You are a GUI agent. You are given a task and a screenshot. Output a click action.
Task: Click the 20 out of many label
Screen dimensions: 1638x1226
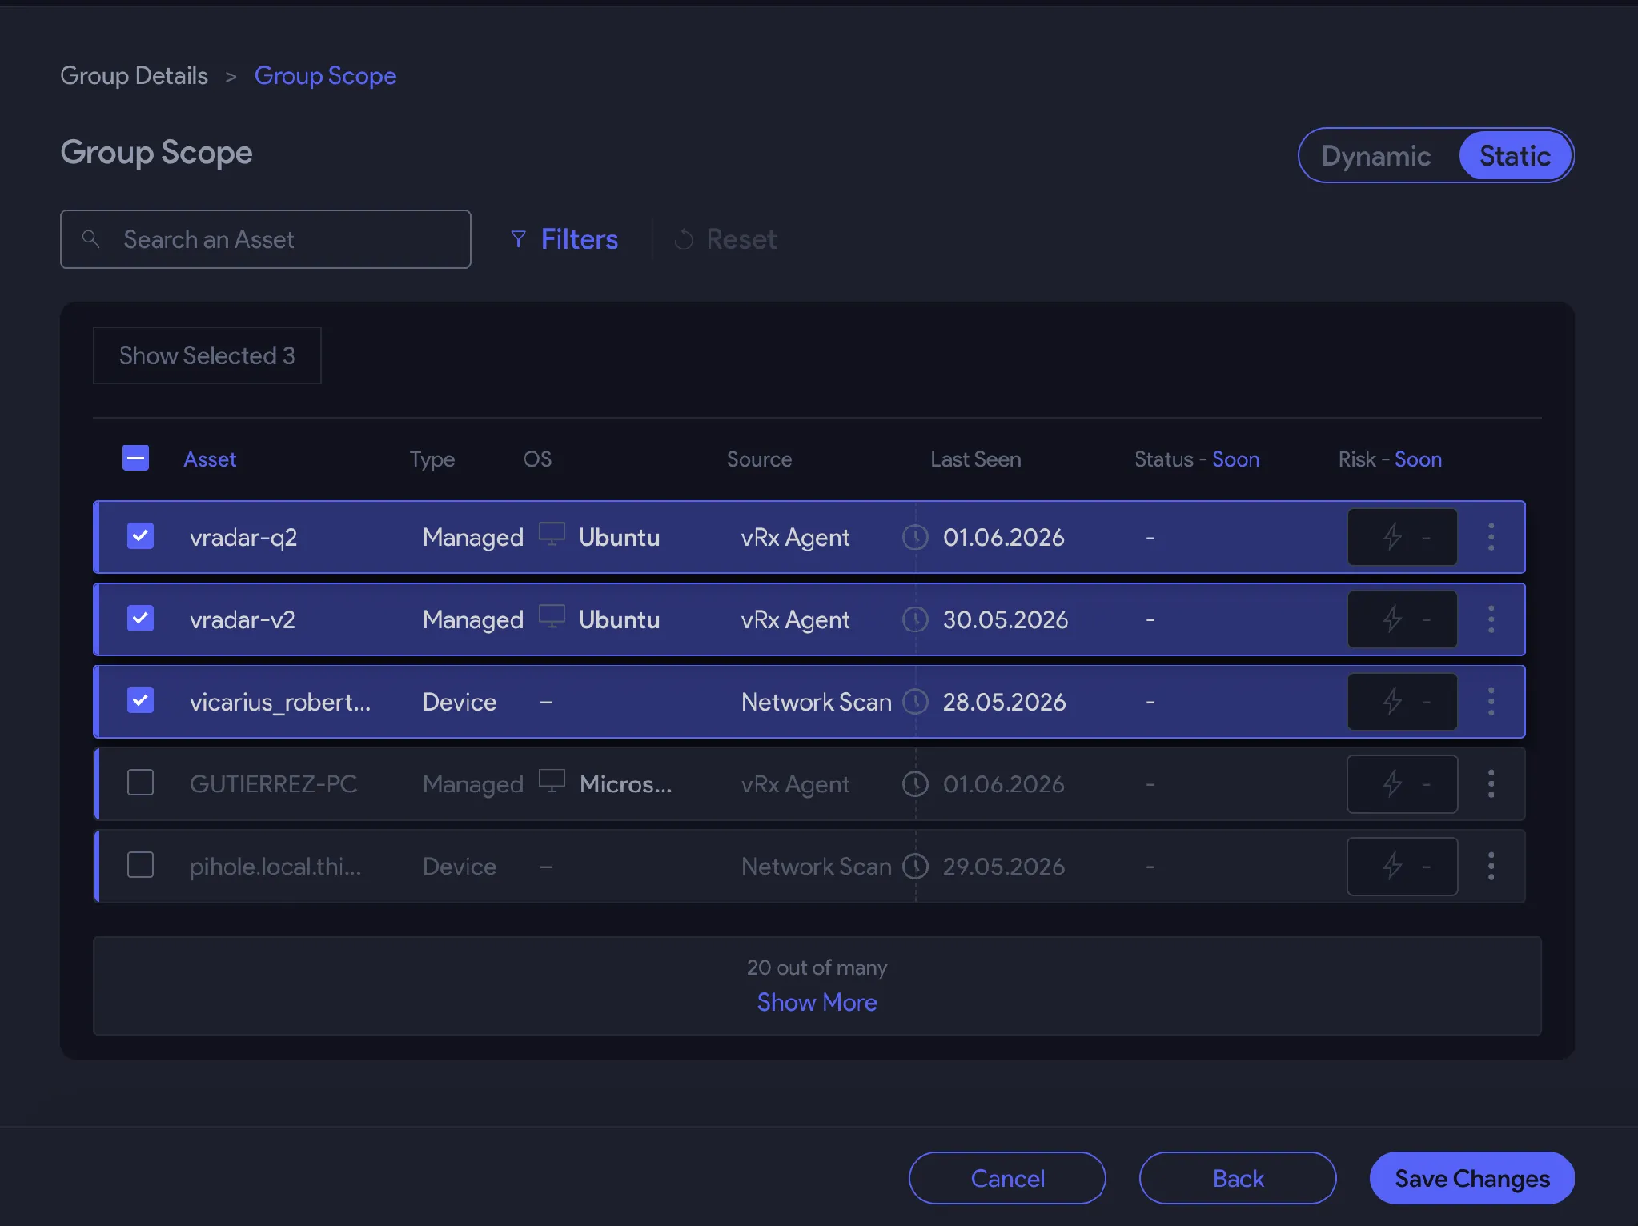(x=817, y=968)
